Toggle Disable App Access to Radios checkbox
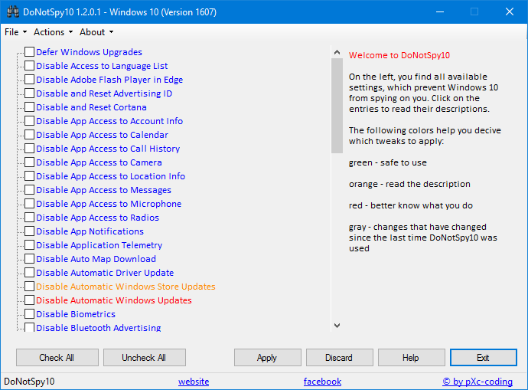Screen dimensions: 528x390 [29, 218]
